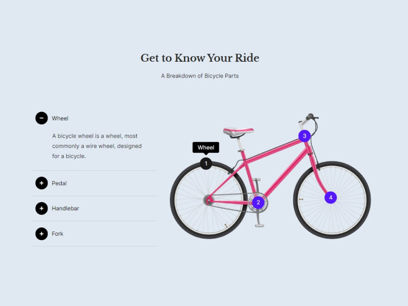
Task: Expand Handlebar using its plus icon
Action: click(x=41, y=209)
